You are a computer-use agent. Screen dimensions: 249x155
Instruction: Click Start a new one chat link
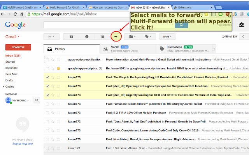coord(23,144)
